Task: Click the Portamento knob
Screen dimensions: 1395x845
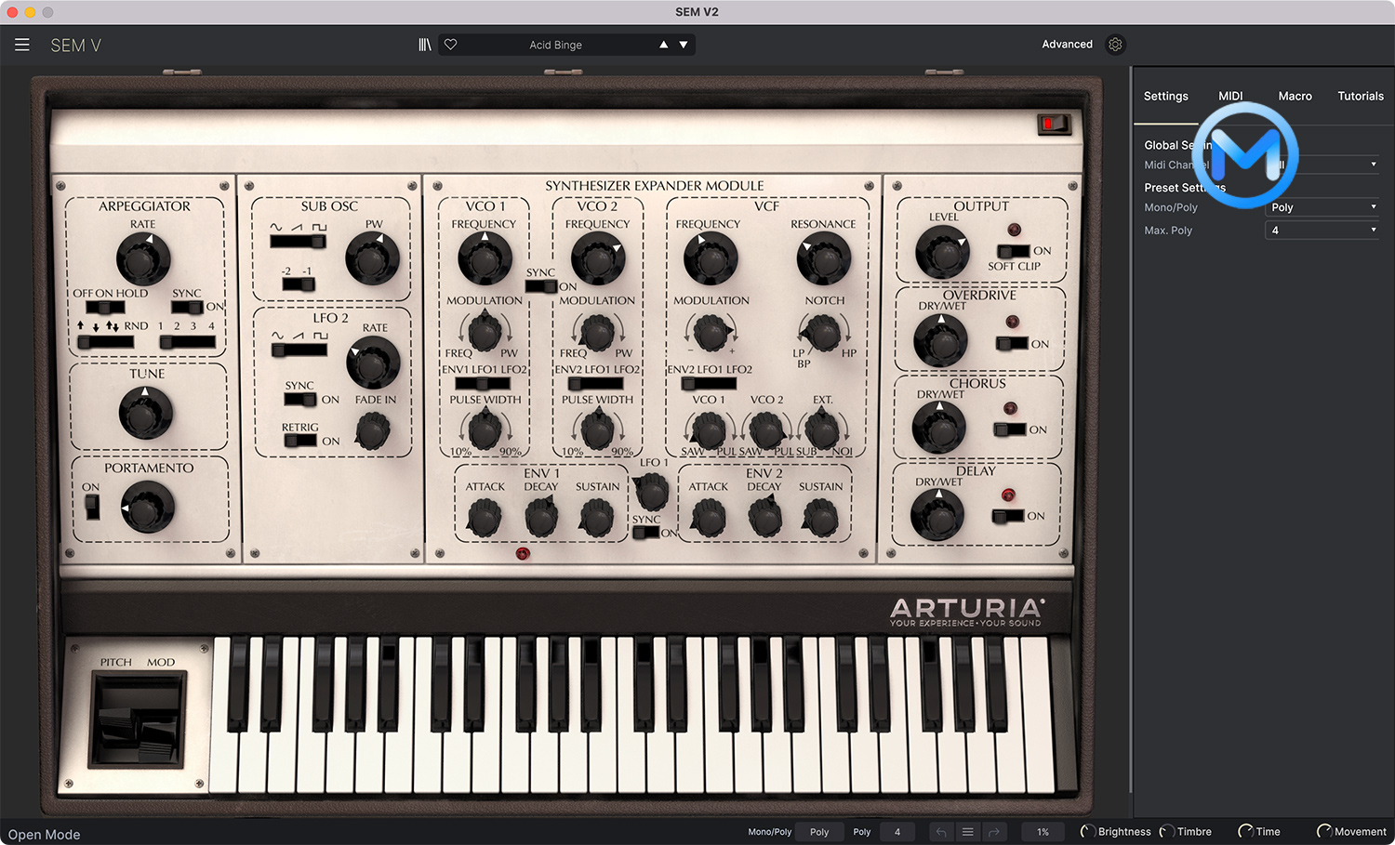Action: [x=147, y=508]
